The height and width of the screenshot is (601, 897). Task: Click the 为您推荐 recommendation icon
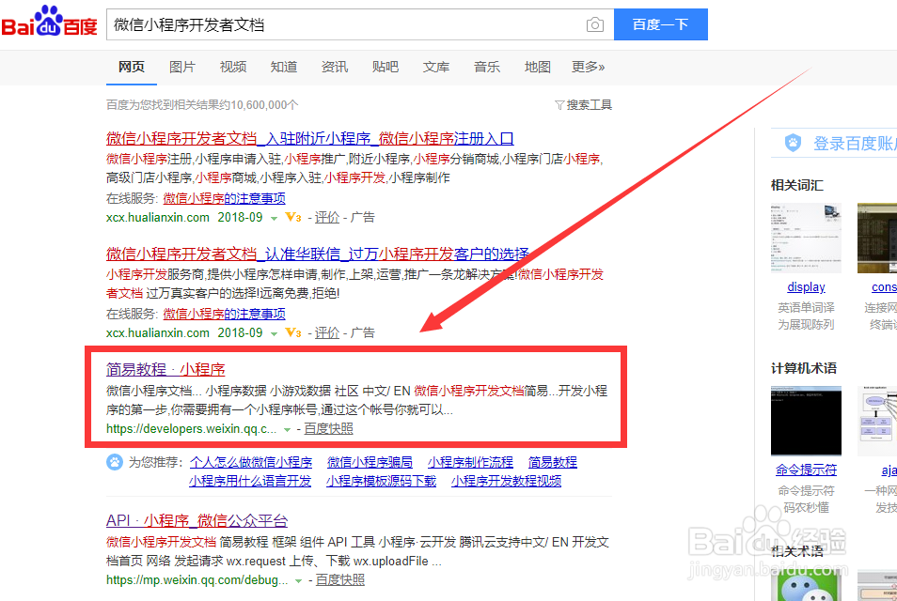[113, 461]
